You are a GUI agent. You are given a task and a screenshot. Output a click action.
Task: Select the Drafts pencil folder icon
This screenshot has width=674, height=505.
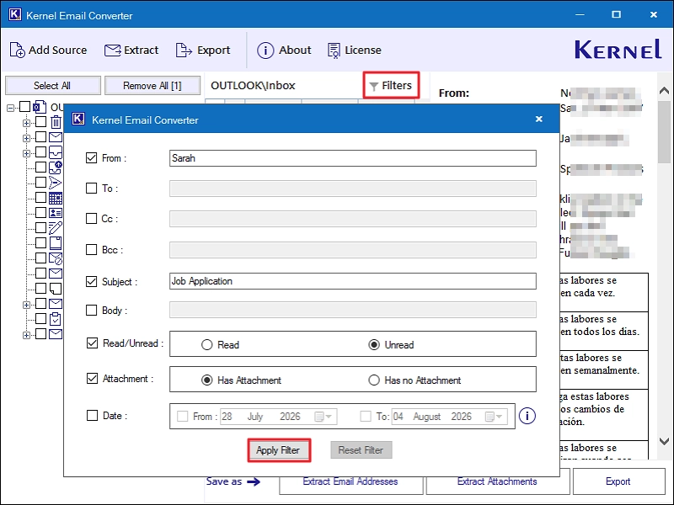(56, 227)
